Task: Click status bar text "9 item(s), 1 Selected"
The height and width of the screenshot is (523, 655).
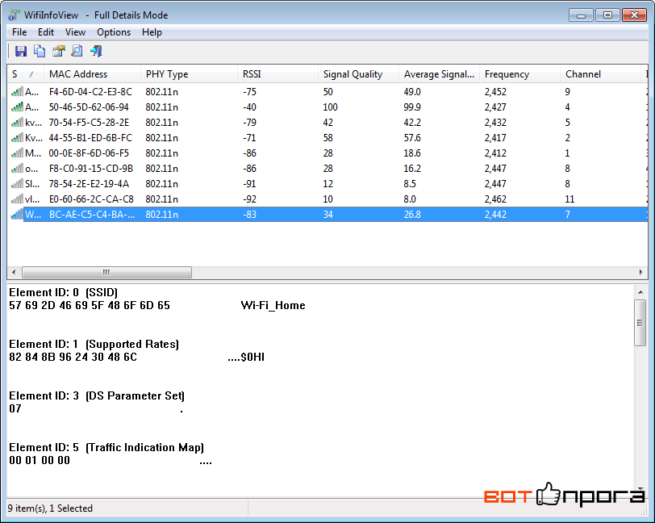Action: 50,508
